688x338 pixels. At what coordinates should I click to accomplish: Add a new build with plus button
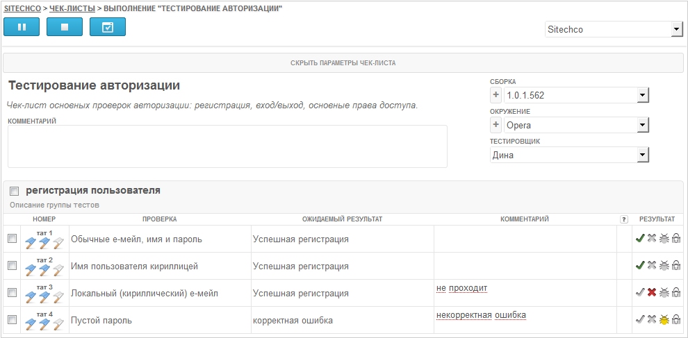tap(496, 95)
